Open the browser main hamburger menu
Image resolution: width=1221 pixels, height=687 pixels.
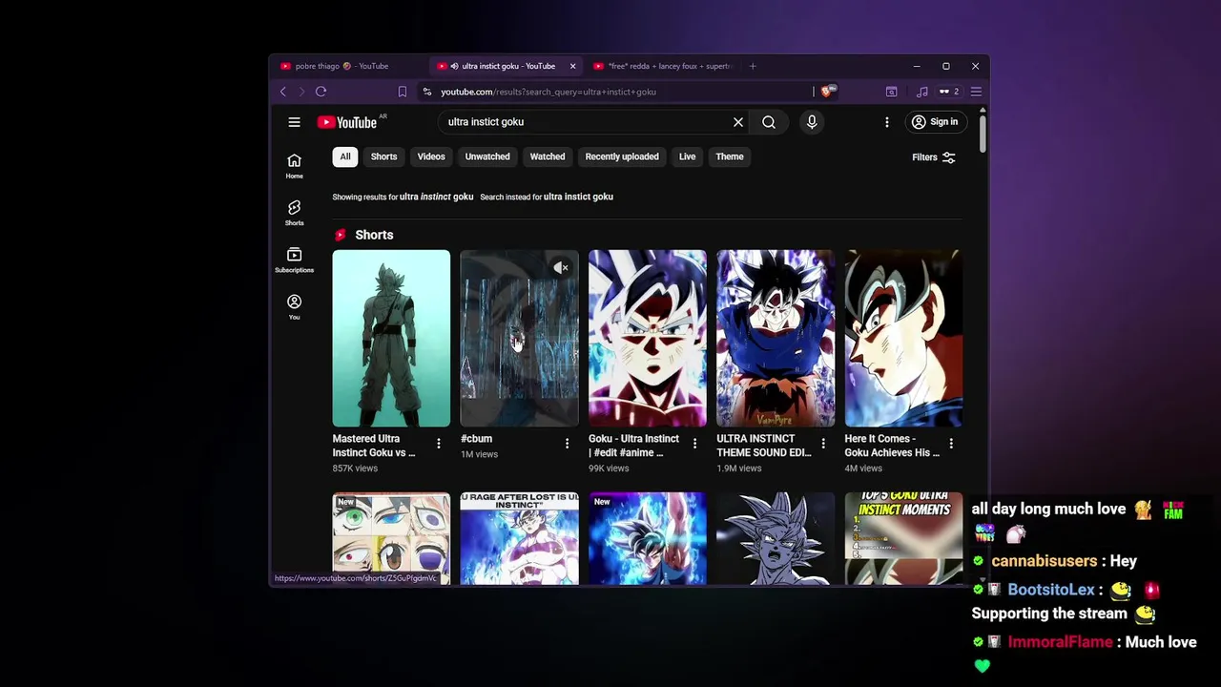976,92
